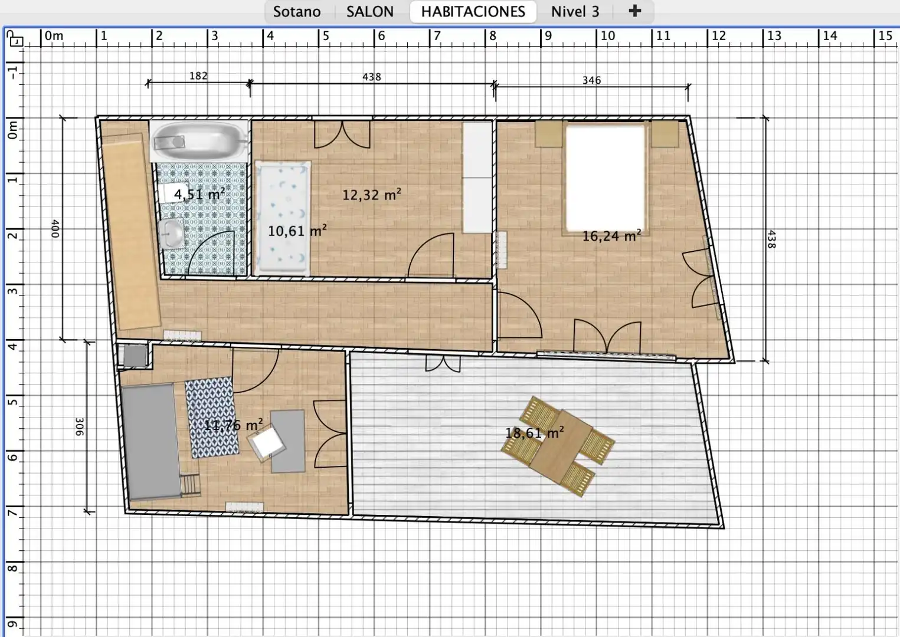This screenshot has height=637, width=900.
Task: Click the 4,51 m² area label
Action: click(x=199, y=194)
